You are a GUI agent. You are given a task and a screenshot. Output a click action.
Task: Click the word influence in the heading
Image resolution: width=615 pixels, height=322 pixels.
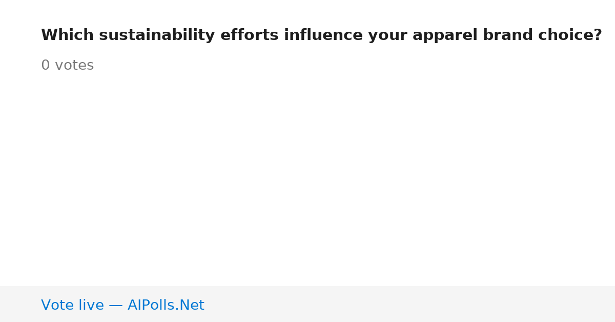click(323, 35)
